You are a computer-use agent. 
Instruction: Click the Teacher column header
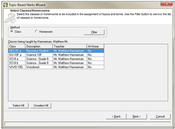coord(69,46)
